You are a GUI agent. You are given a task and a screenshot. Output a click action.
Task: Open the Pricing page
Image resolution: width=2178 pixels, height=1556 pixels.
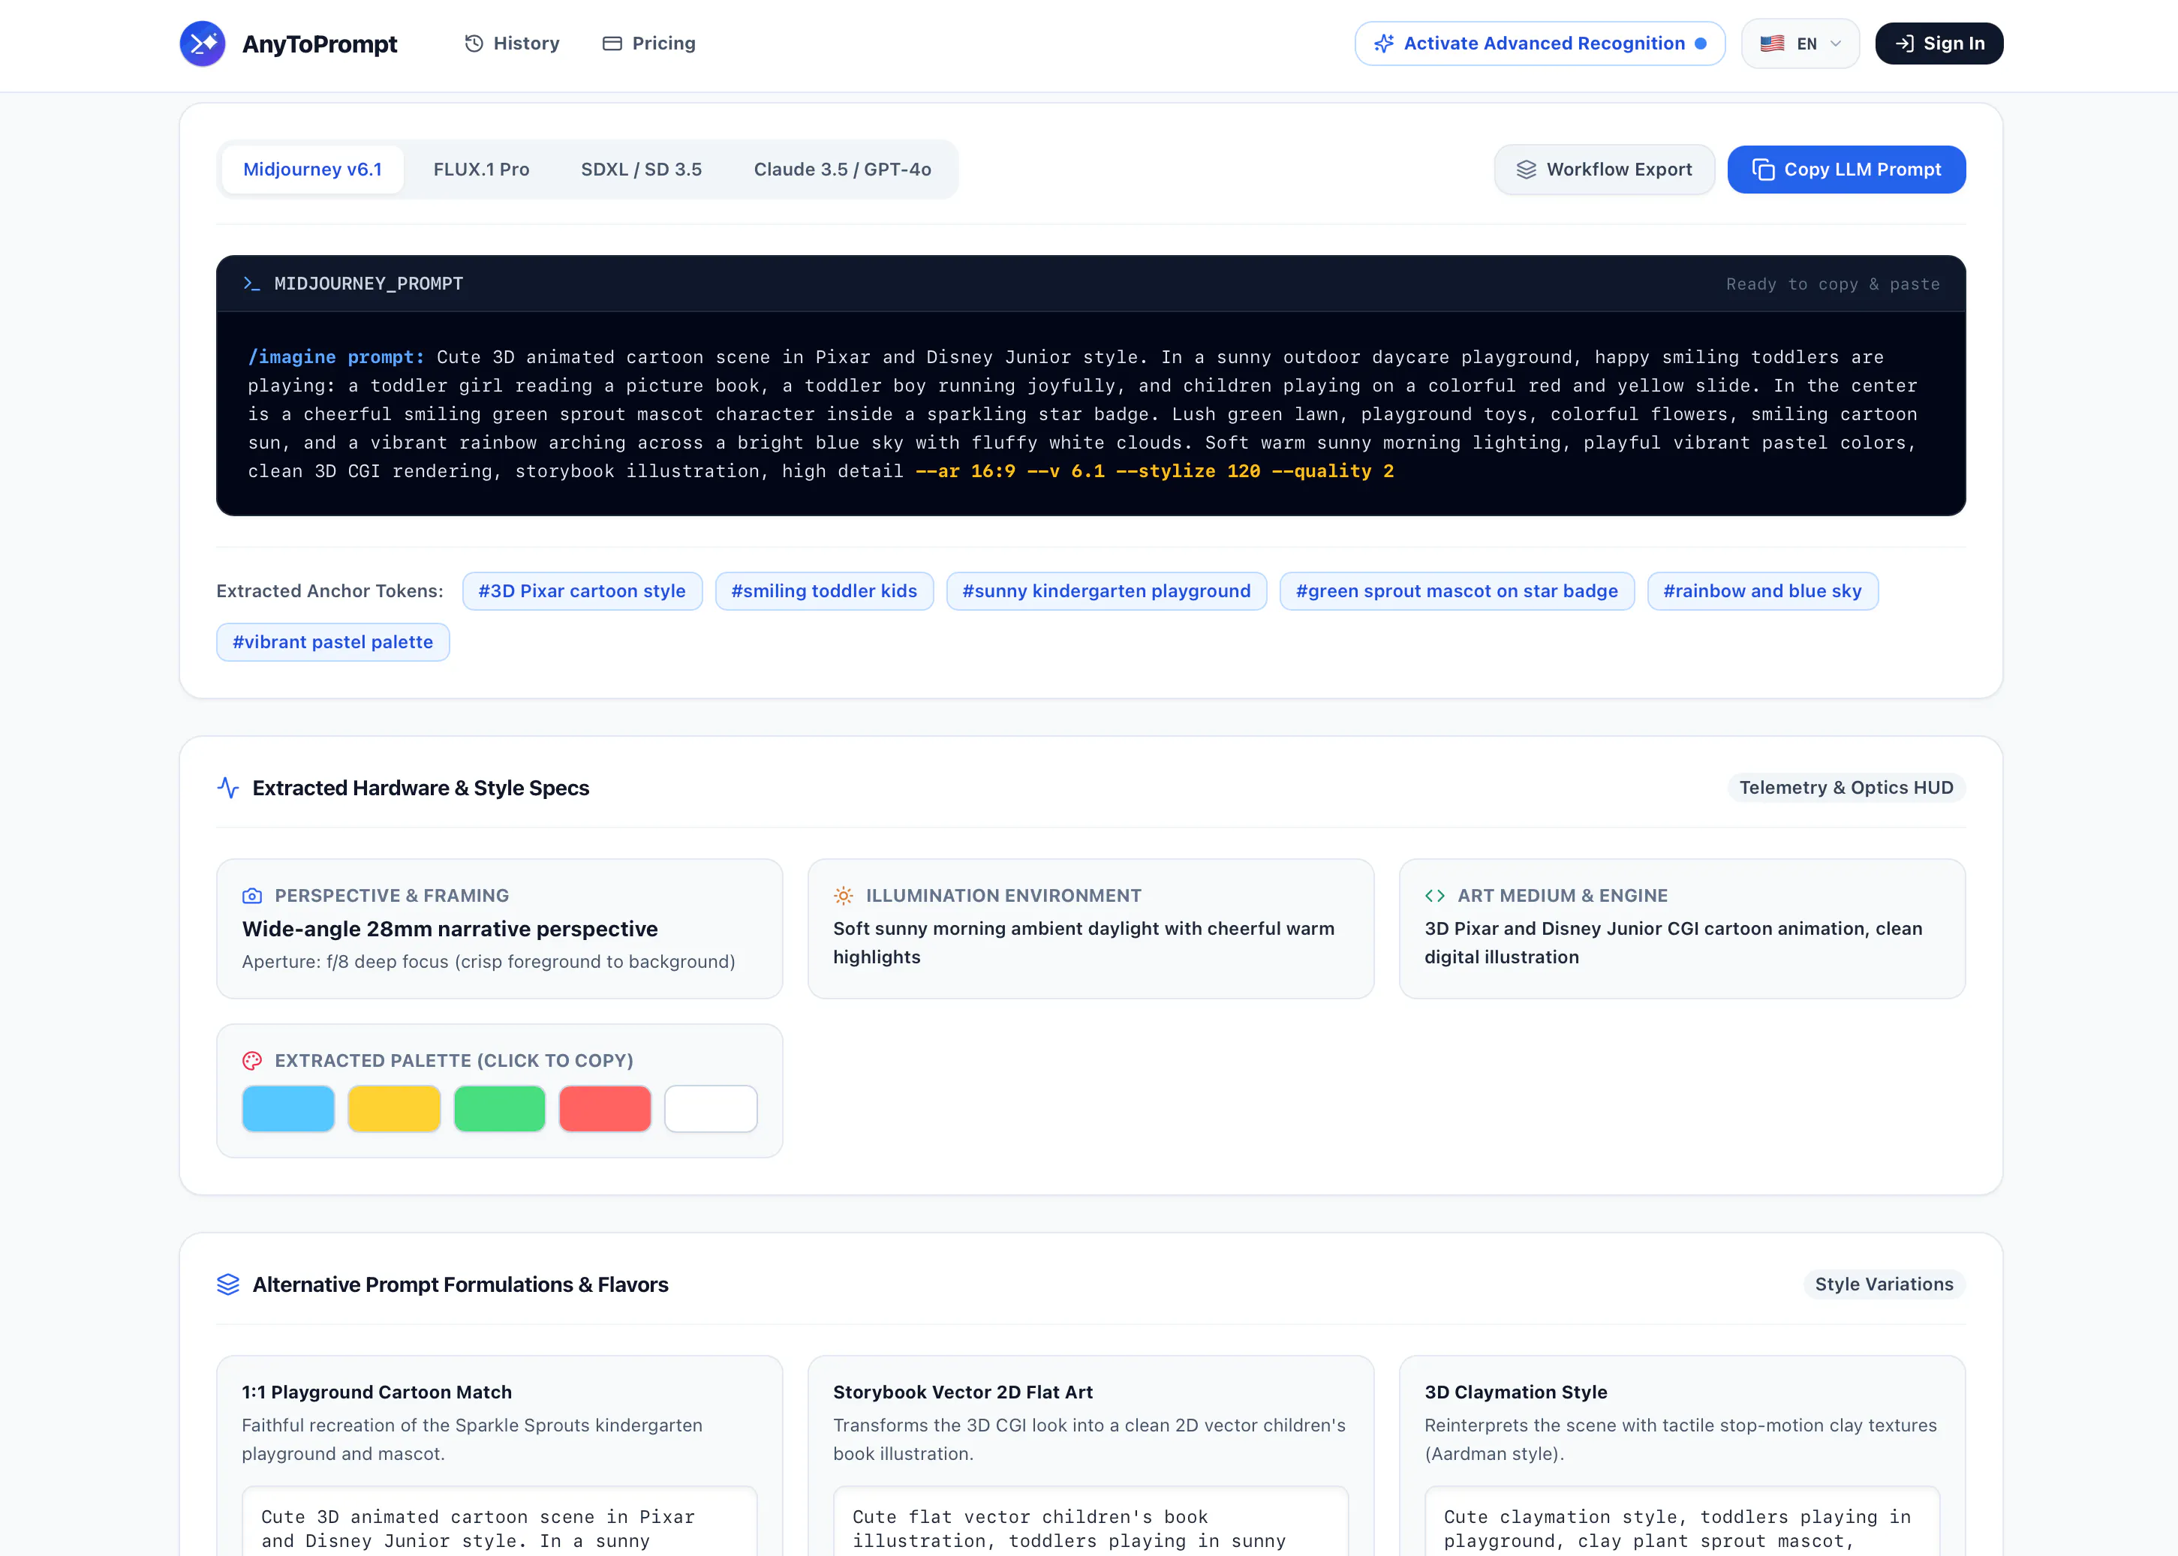click(648, 43)
